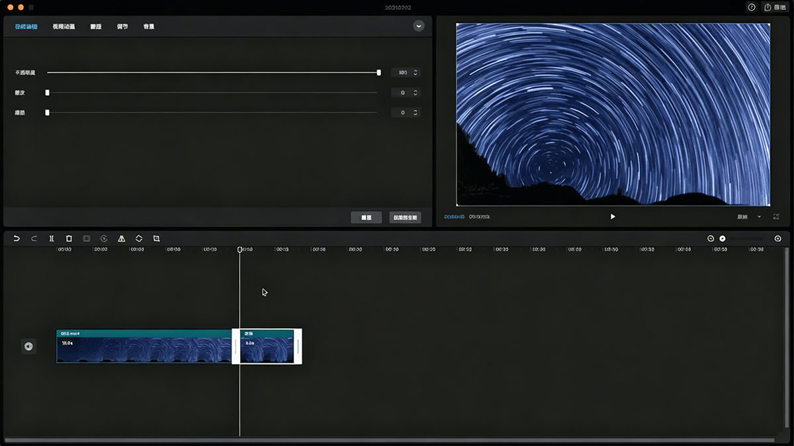This screenshot has height=446, width=794.
Task: Click the playhead marker on the ruler
Action: coord(240,249)
